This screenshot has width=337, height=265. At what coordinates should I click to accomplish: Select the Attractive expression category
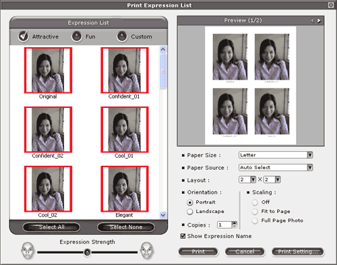tap(24, 36)
